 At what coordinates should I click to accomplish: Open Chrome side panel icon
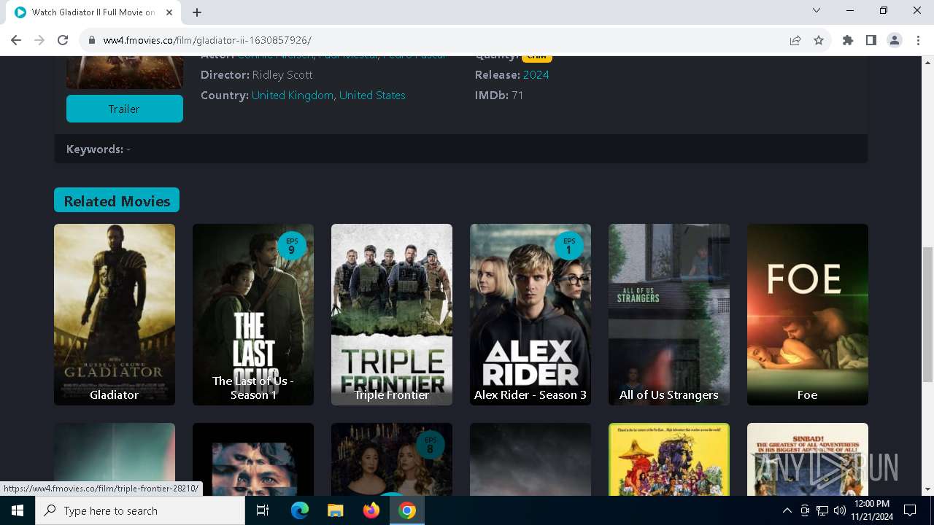pyautogui.click(x=871, y=40)
